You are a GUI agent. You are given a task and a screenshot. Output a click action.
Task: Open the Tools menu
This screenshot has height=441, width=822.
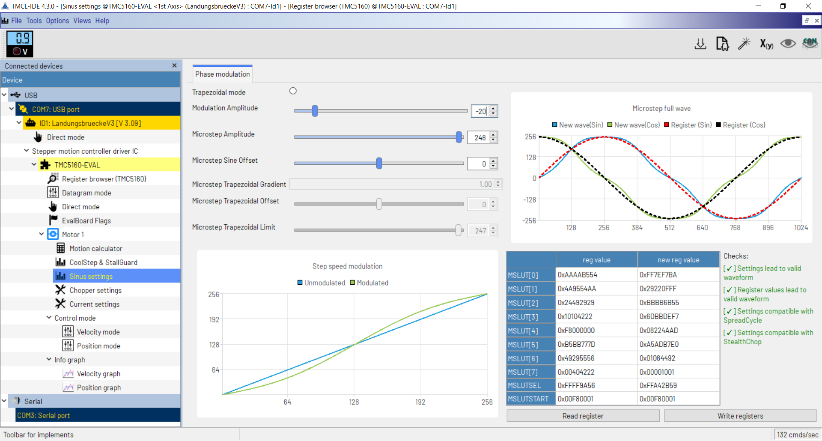34,21
